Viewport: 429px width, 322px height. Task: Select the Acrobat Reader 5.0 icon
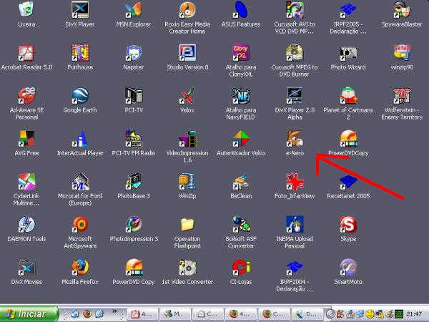point(26,52)
